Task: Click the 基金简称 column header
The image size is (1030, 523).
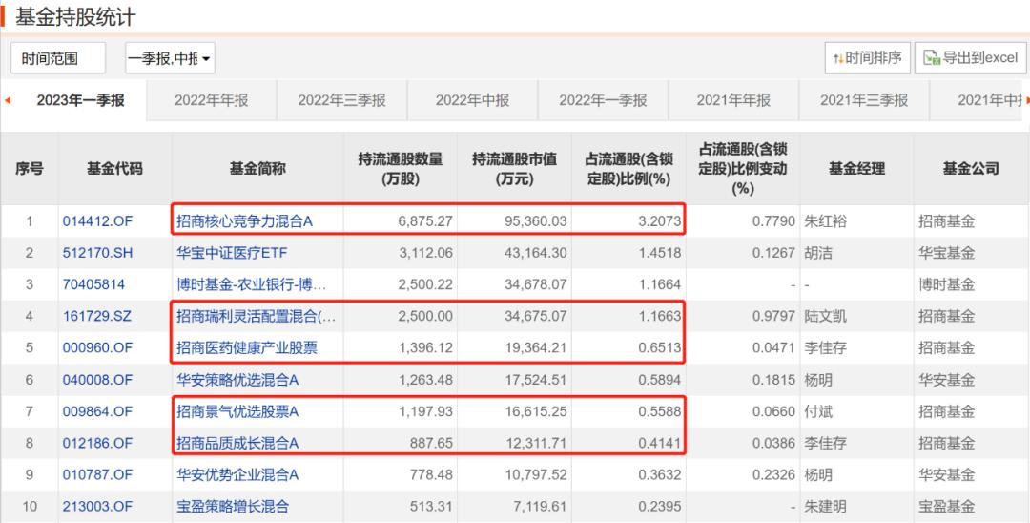Action: (x=257, y=168)
